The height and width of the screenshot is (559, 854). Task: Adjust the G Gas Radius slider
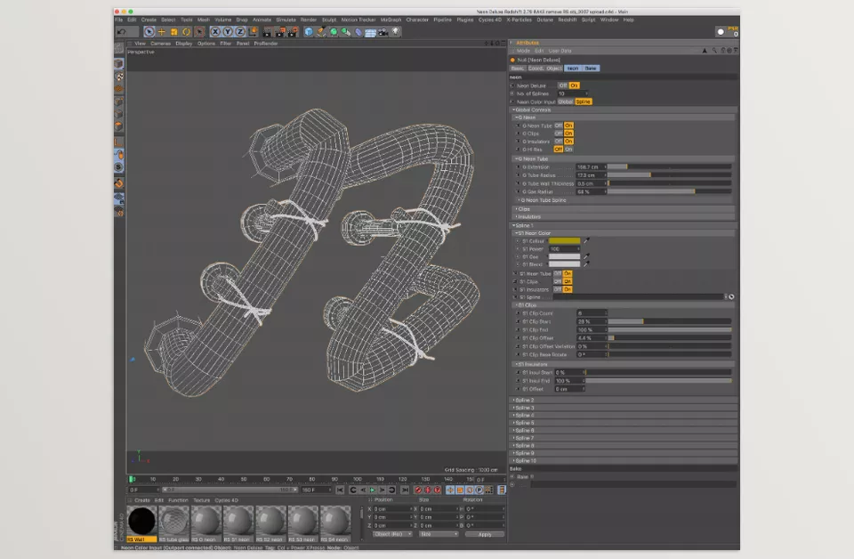[x=669, y=191]
